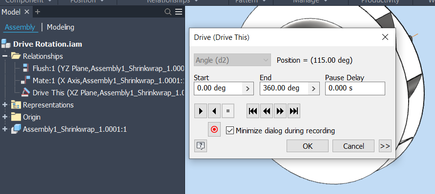Image resolution: width=435 pixels, height=194 pixels.
Task: Select the Drive This angle constraint
Action: (x=108, y=92)
